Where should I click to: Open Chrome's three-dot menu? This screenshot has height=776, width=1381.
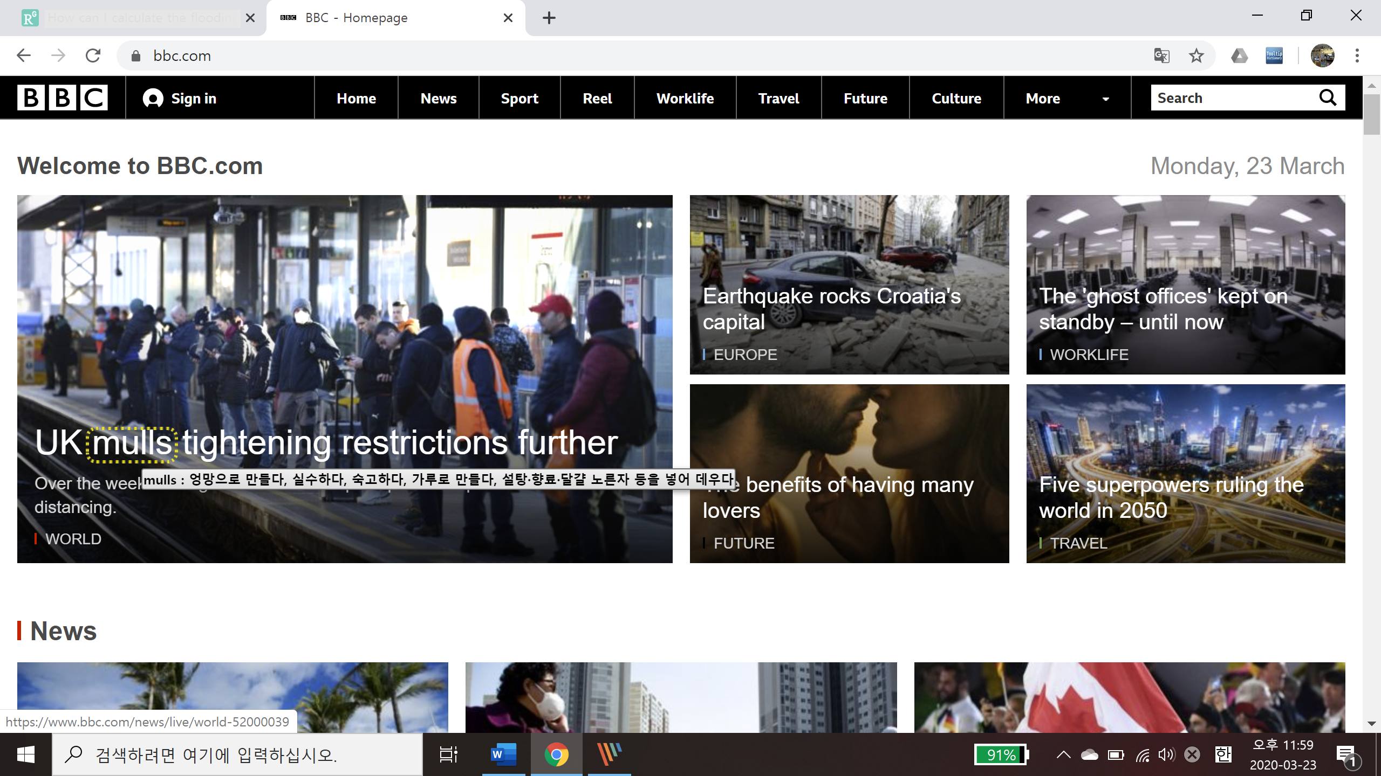[x=1357, y=56]
